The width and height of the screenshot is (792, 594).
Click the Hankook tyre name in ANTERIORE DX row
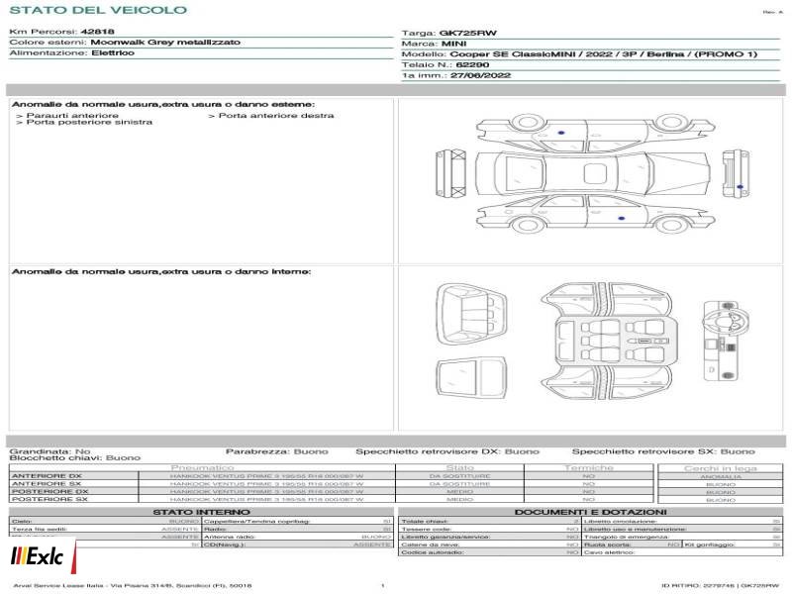coord(266,476)
